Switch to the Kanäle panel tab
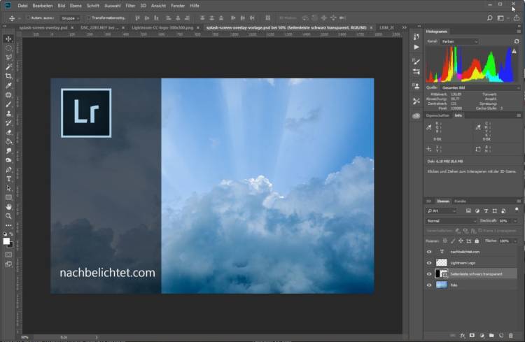525x342 pixels. [460, 201]
